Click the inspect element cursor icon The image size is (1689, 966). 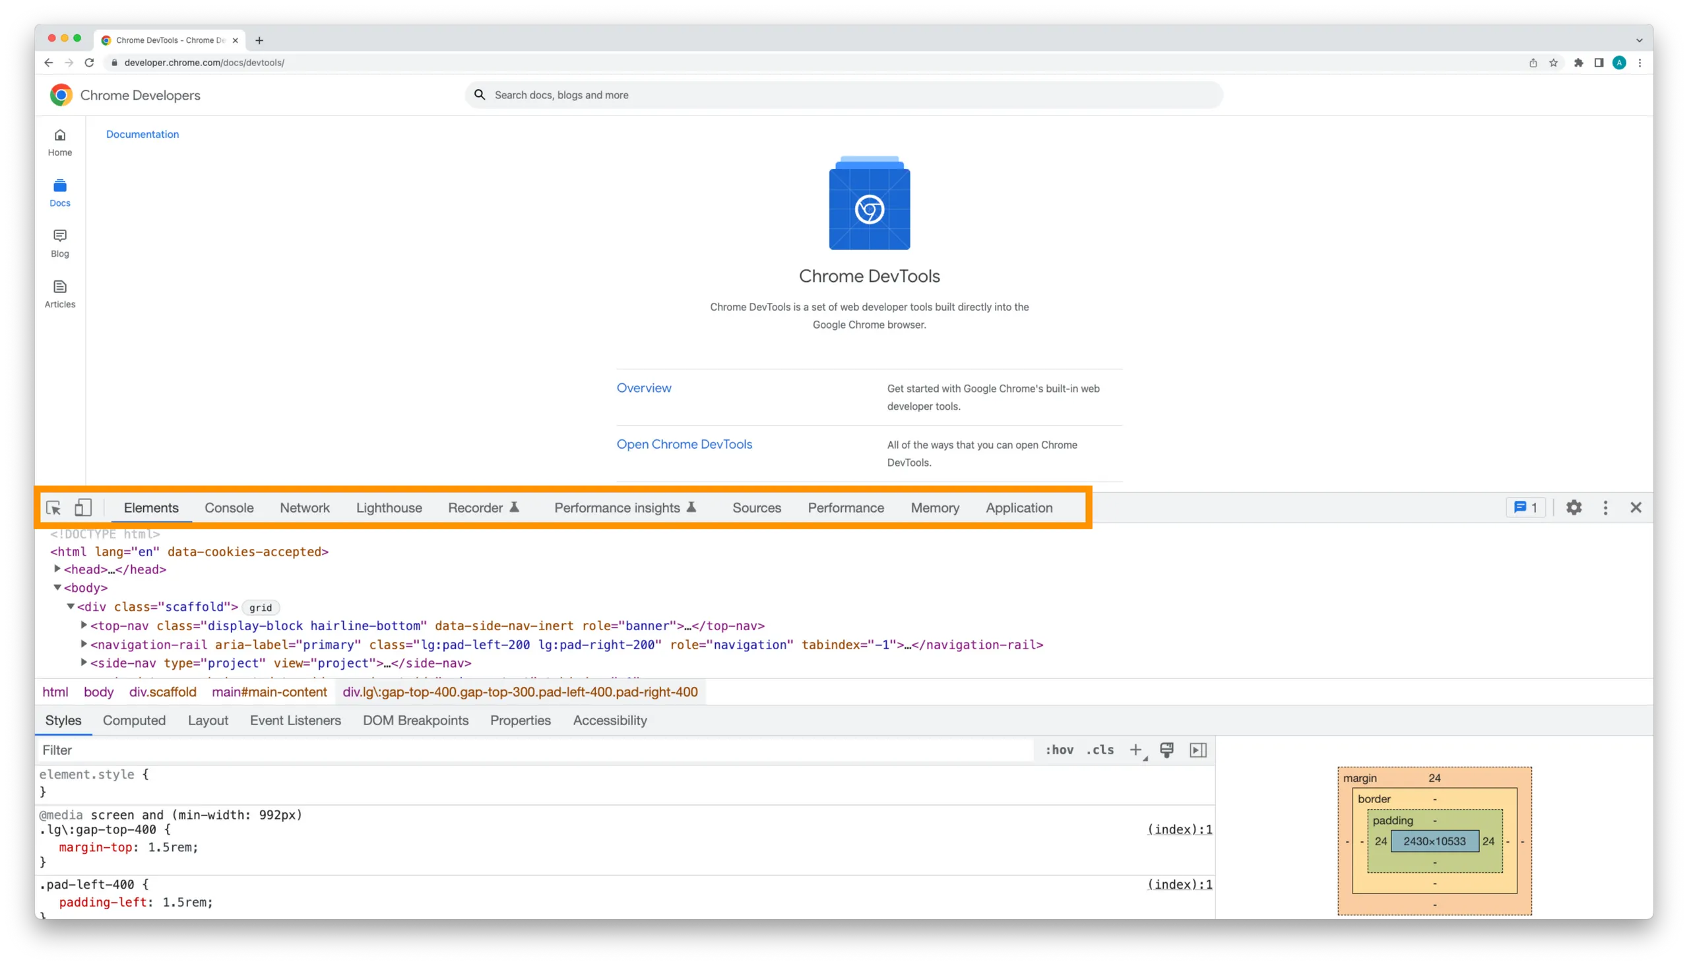tap(55, 507)
